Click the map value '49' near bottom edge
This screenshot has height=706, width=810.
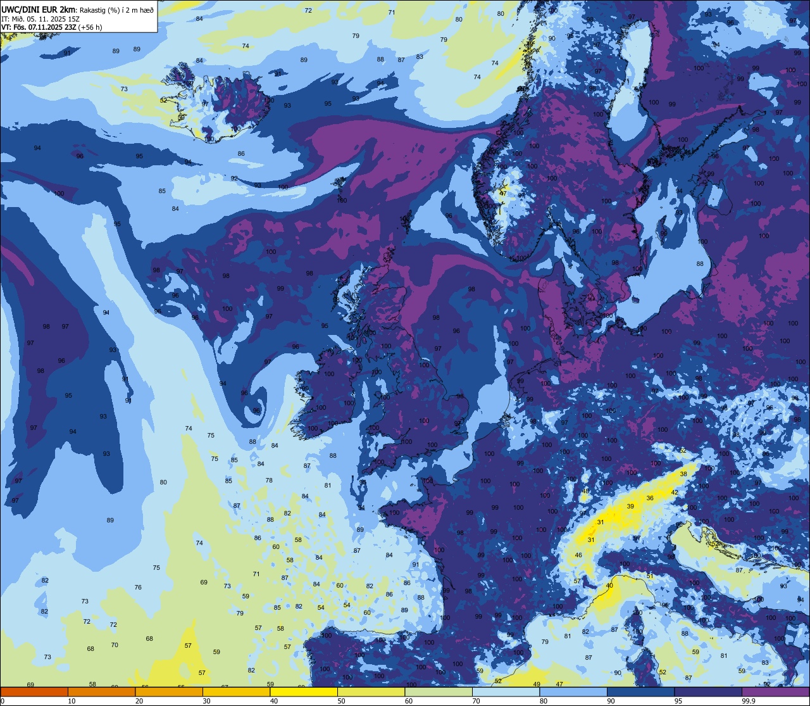(x=537, y=684)
